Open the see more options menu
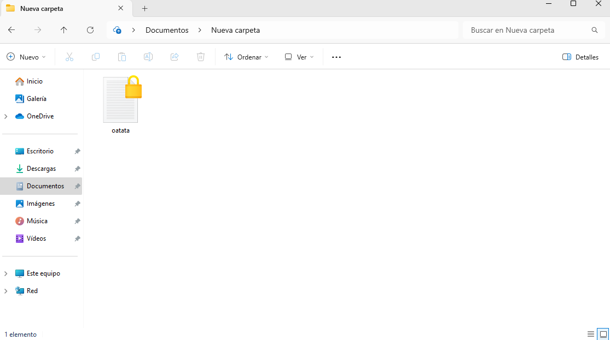 [x=336, y=57]
